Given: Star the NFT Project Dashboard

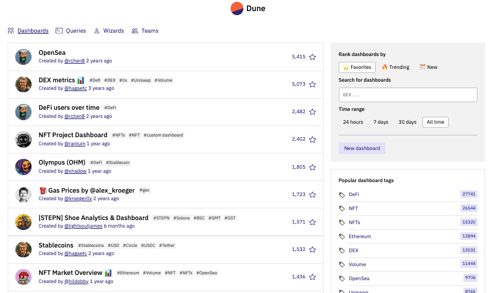Looking at the screenshot, I should [312, 139].
